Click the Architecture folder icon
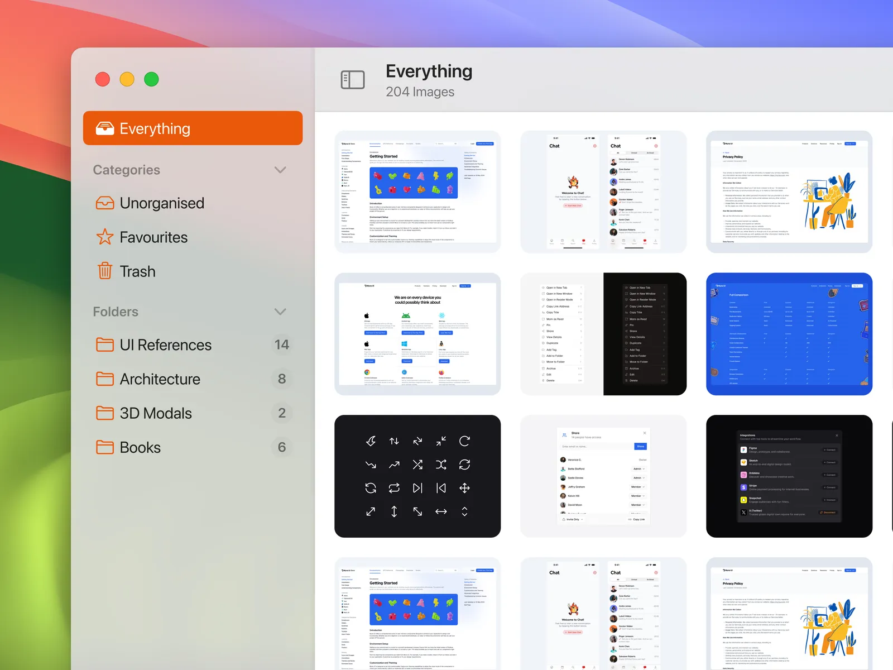893x670 pixels. [105, 379]
